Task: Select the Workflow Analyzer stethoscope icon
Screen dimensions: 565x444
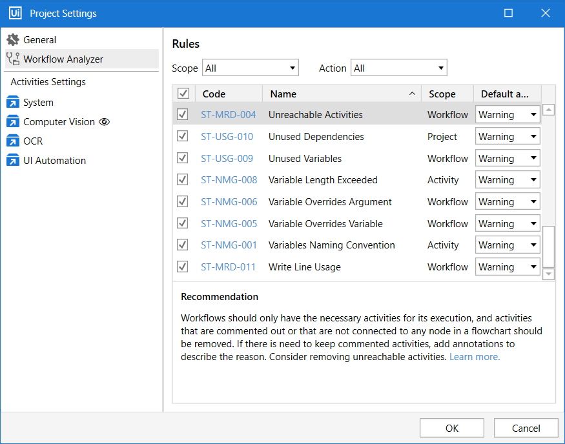Action: tap(13, 59)
